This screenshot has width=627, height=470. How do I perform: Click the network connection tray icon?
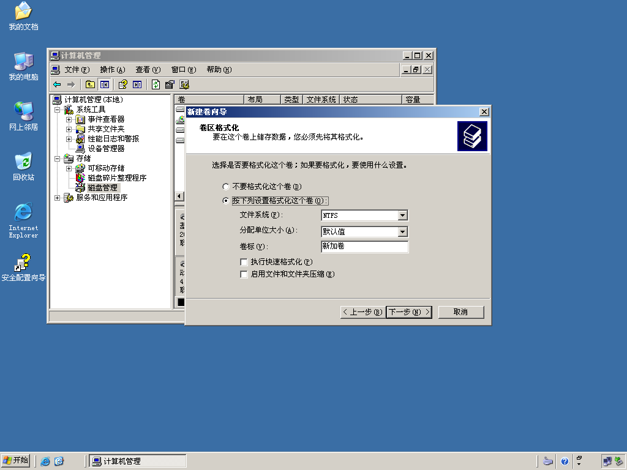607,461
